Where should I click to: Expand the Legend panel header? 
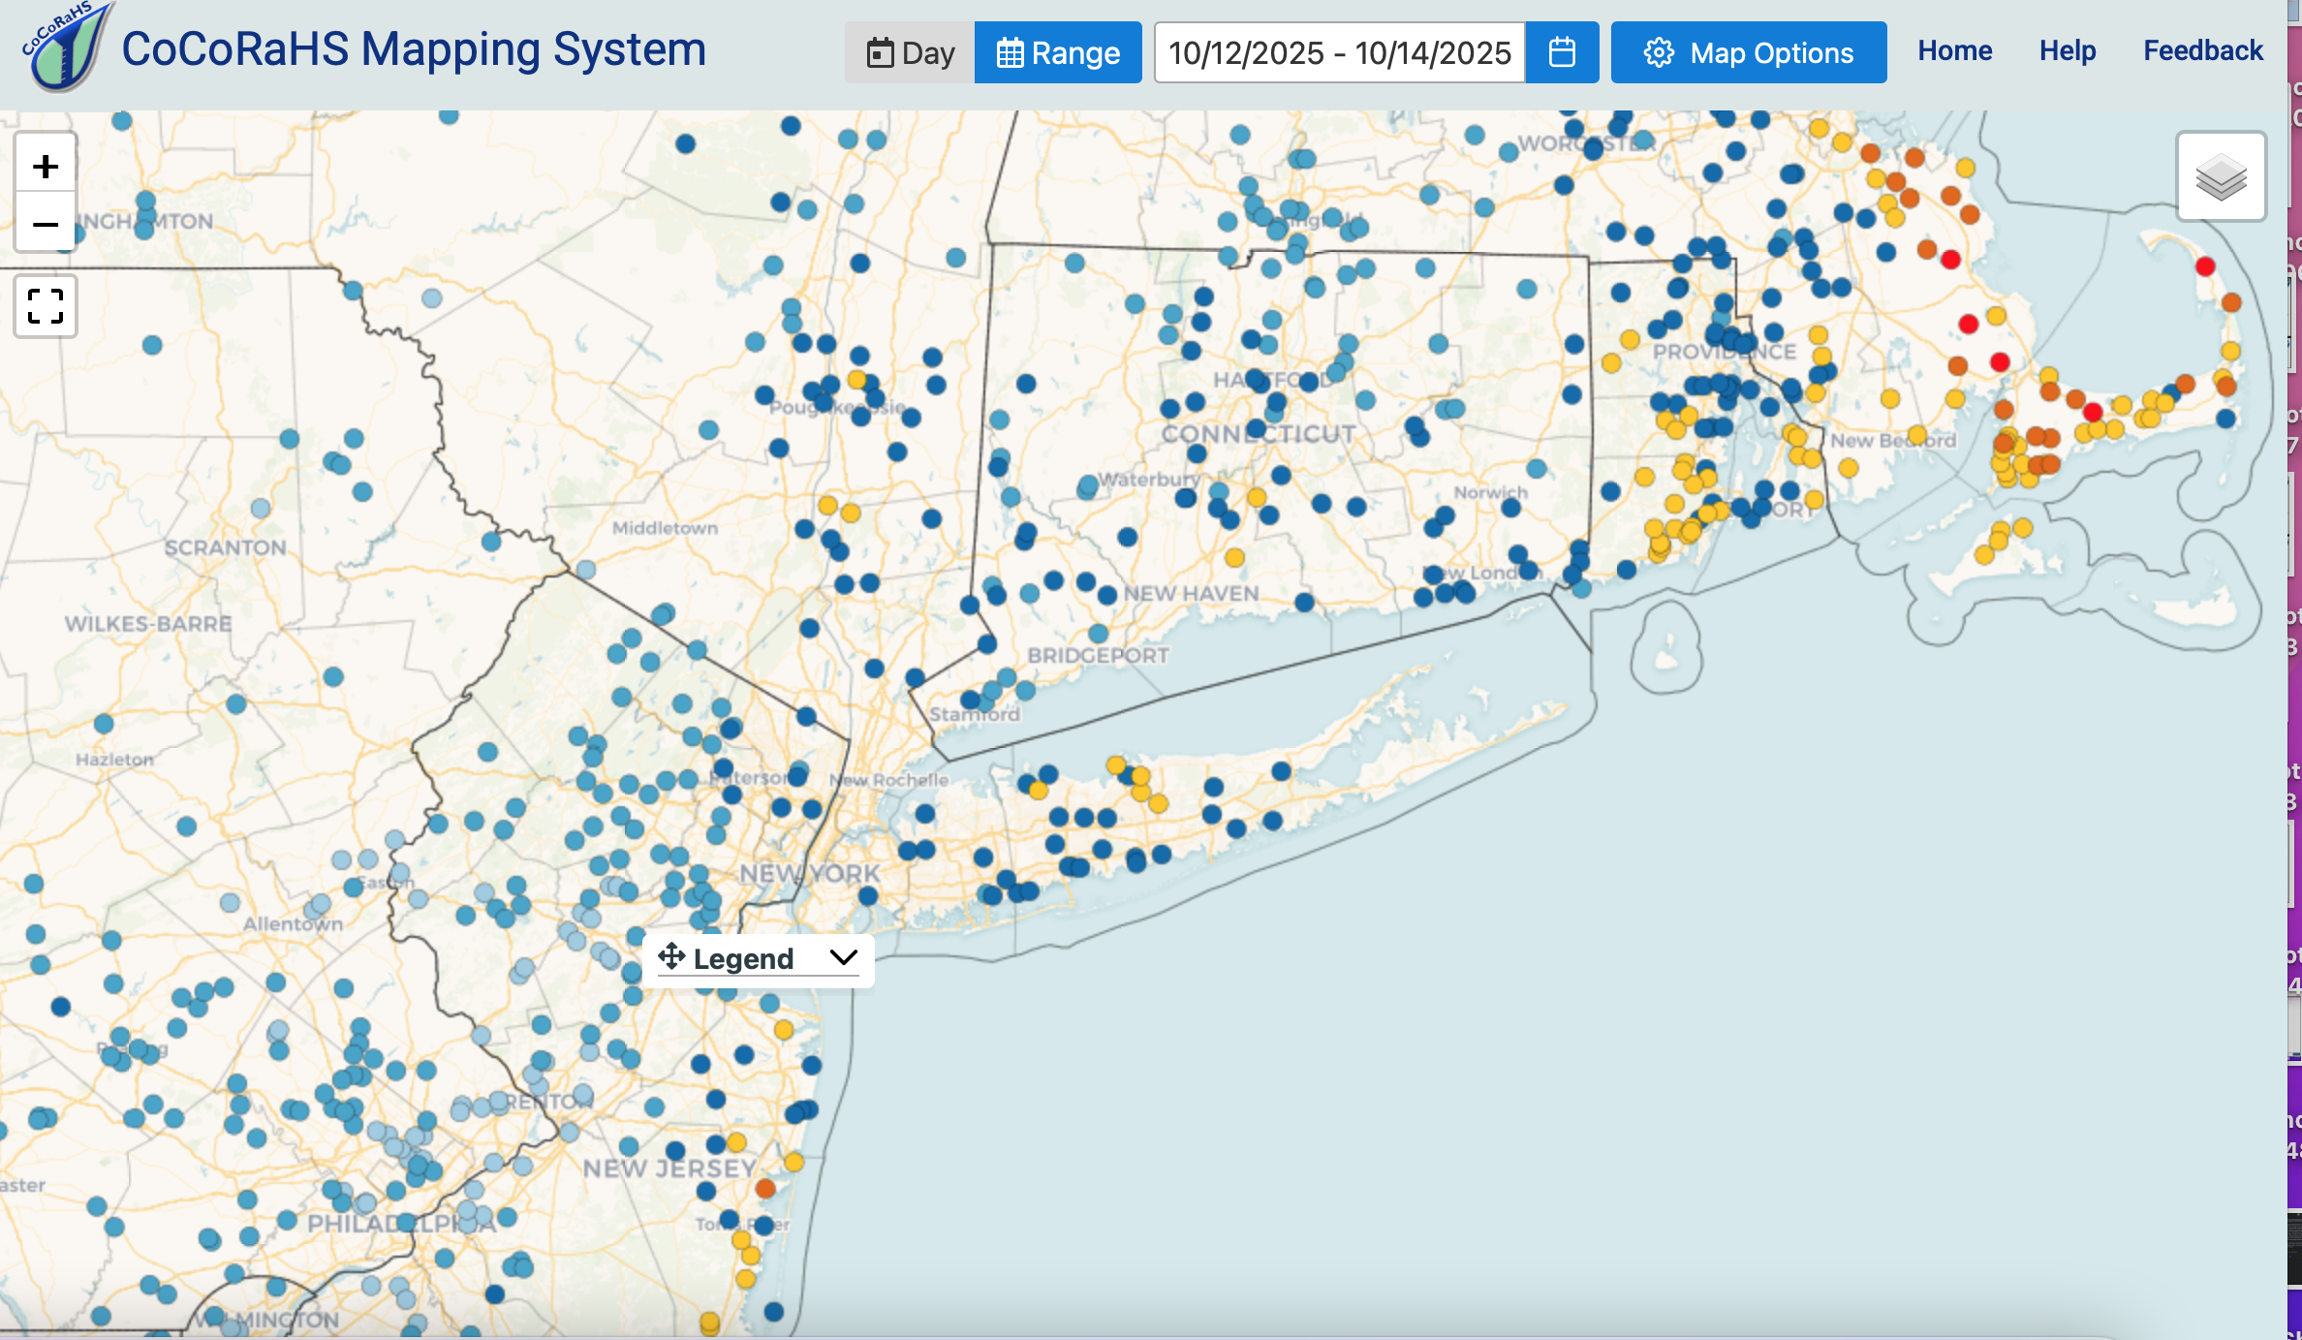coord(743,958)
